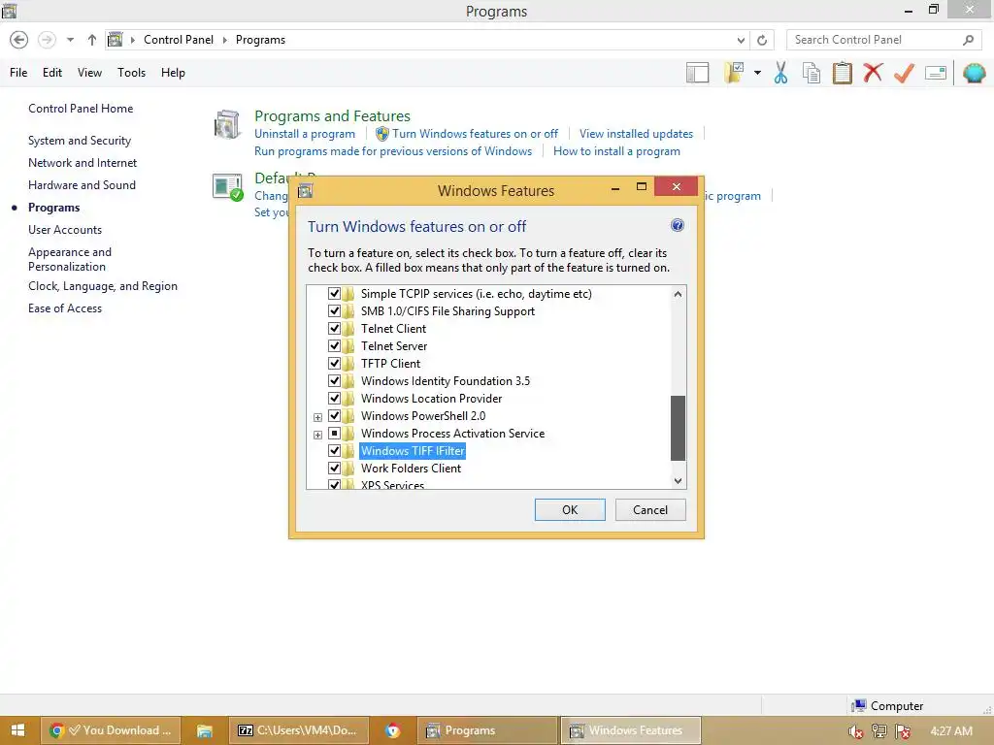
Task: Click the orange checkmark toolbar icon
Action: (904, 73)
